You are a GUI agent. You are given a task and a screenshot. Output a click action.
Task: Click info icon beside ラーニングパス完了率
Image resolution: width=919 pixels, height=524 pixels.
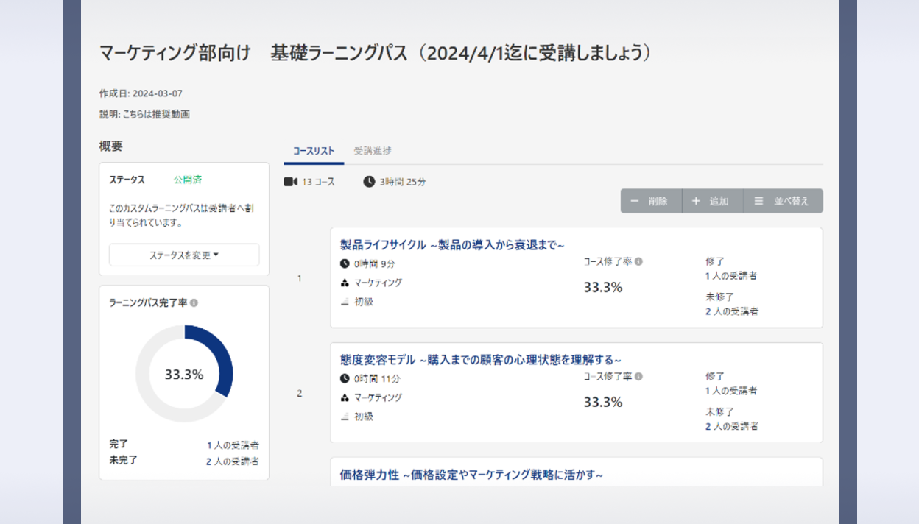coord(194,302)
